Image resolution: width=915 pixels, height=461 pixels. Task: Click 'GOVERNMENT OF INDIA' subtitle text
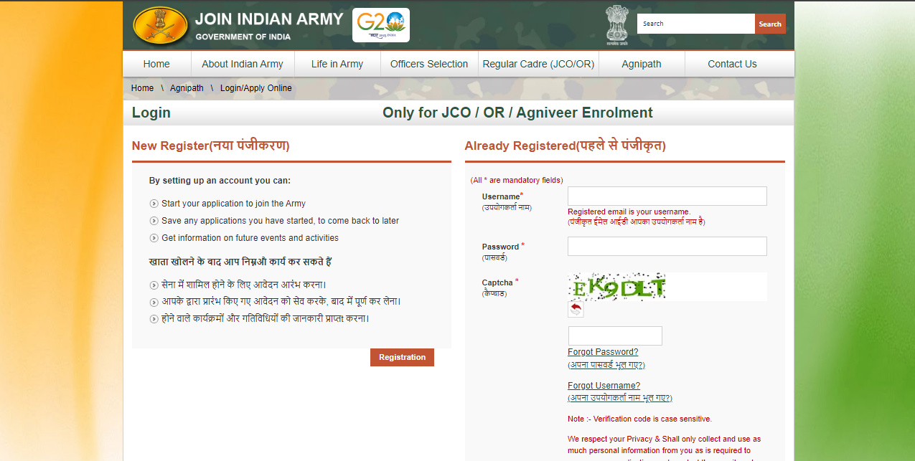(x=243, y=37)
